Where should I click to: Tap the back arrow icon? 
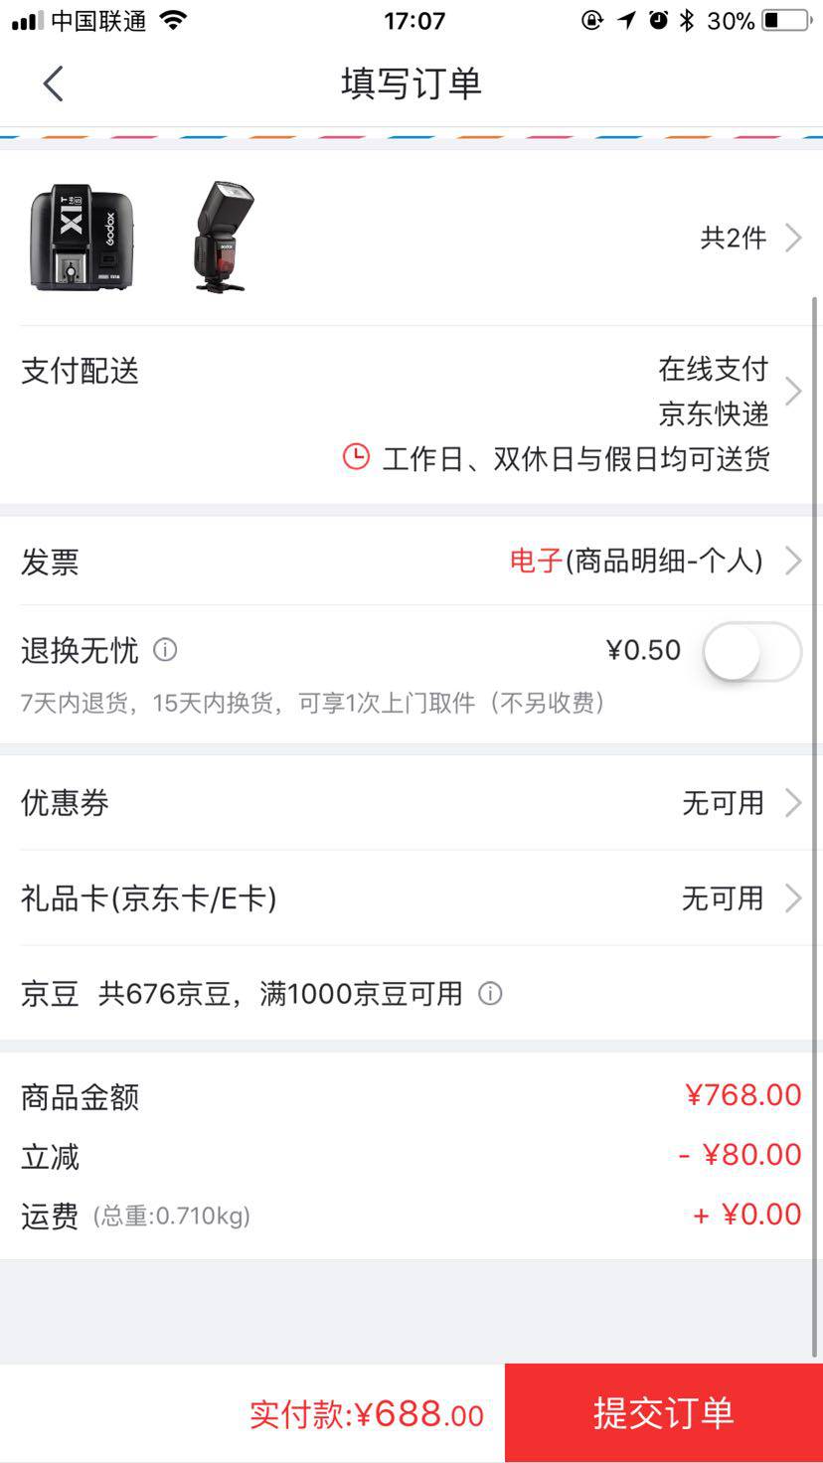point(54,83)
